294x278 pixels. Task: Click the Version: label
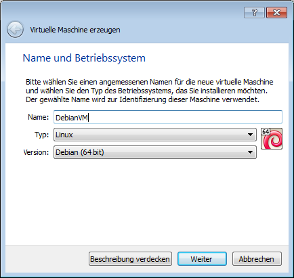click(36, 152)
